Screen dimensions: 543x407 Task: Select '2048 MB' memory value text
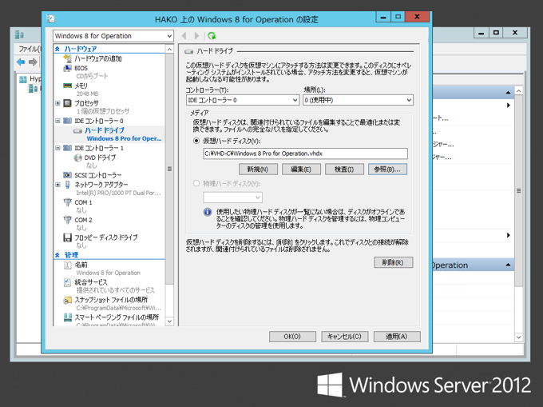(87, 94)
